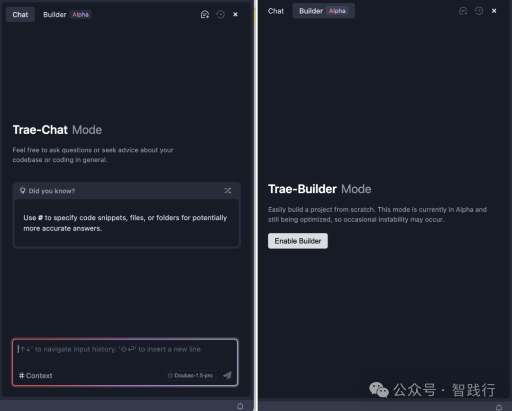Select the Chat tab in left panel
The width and height of the screenshot is (512, 411).
click(20, 15)
